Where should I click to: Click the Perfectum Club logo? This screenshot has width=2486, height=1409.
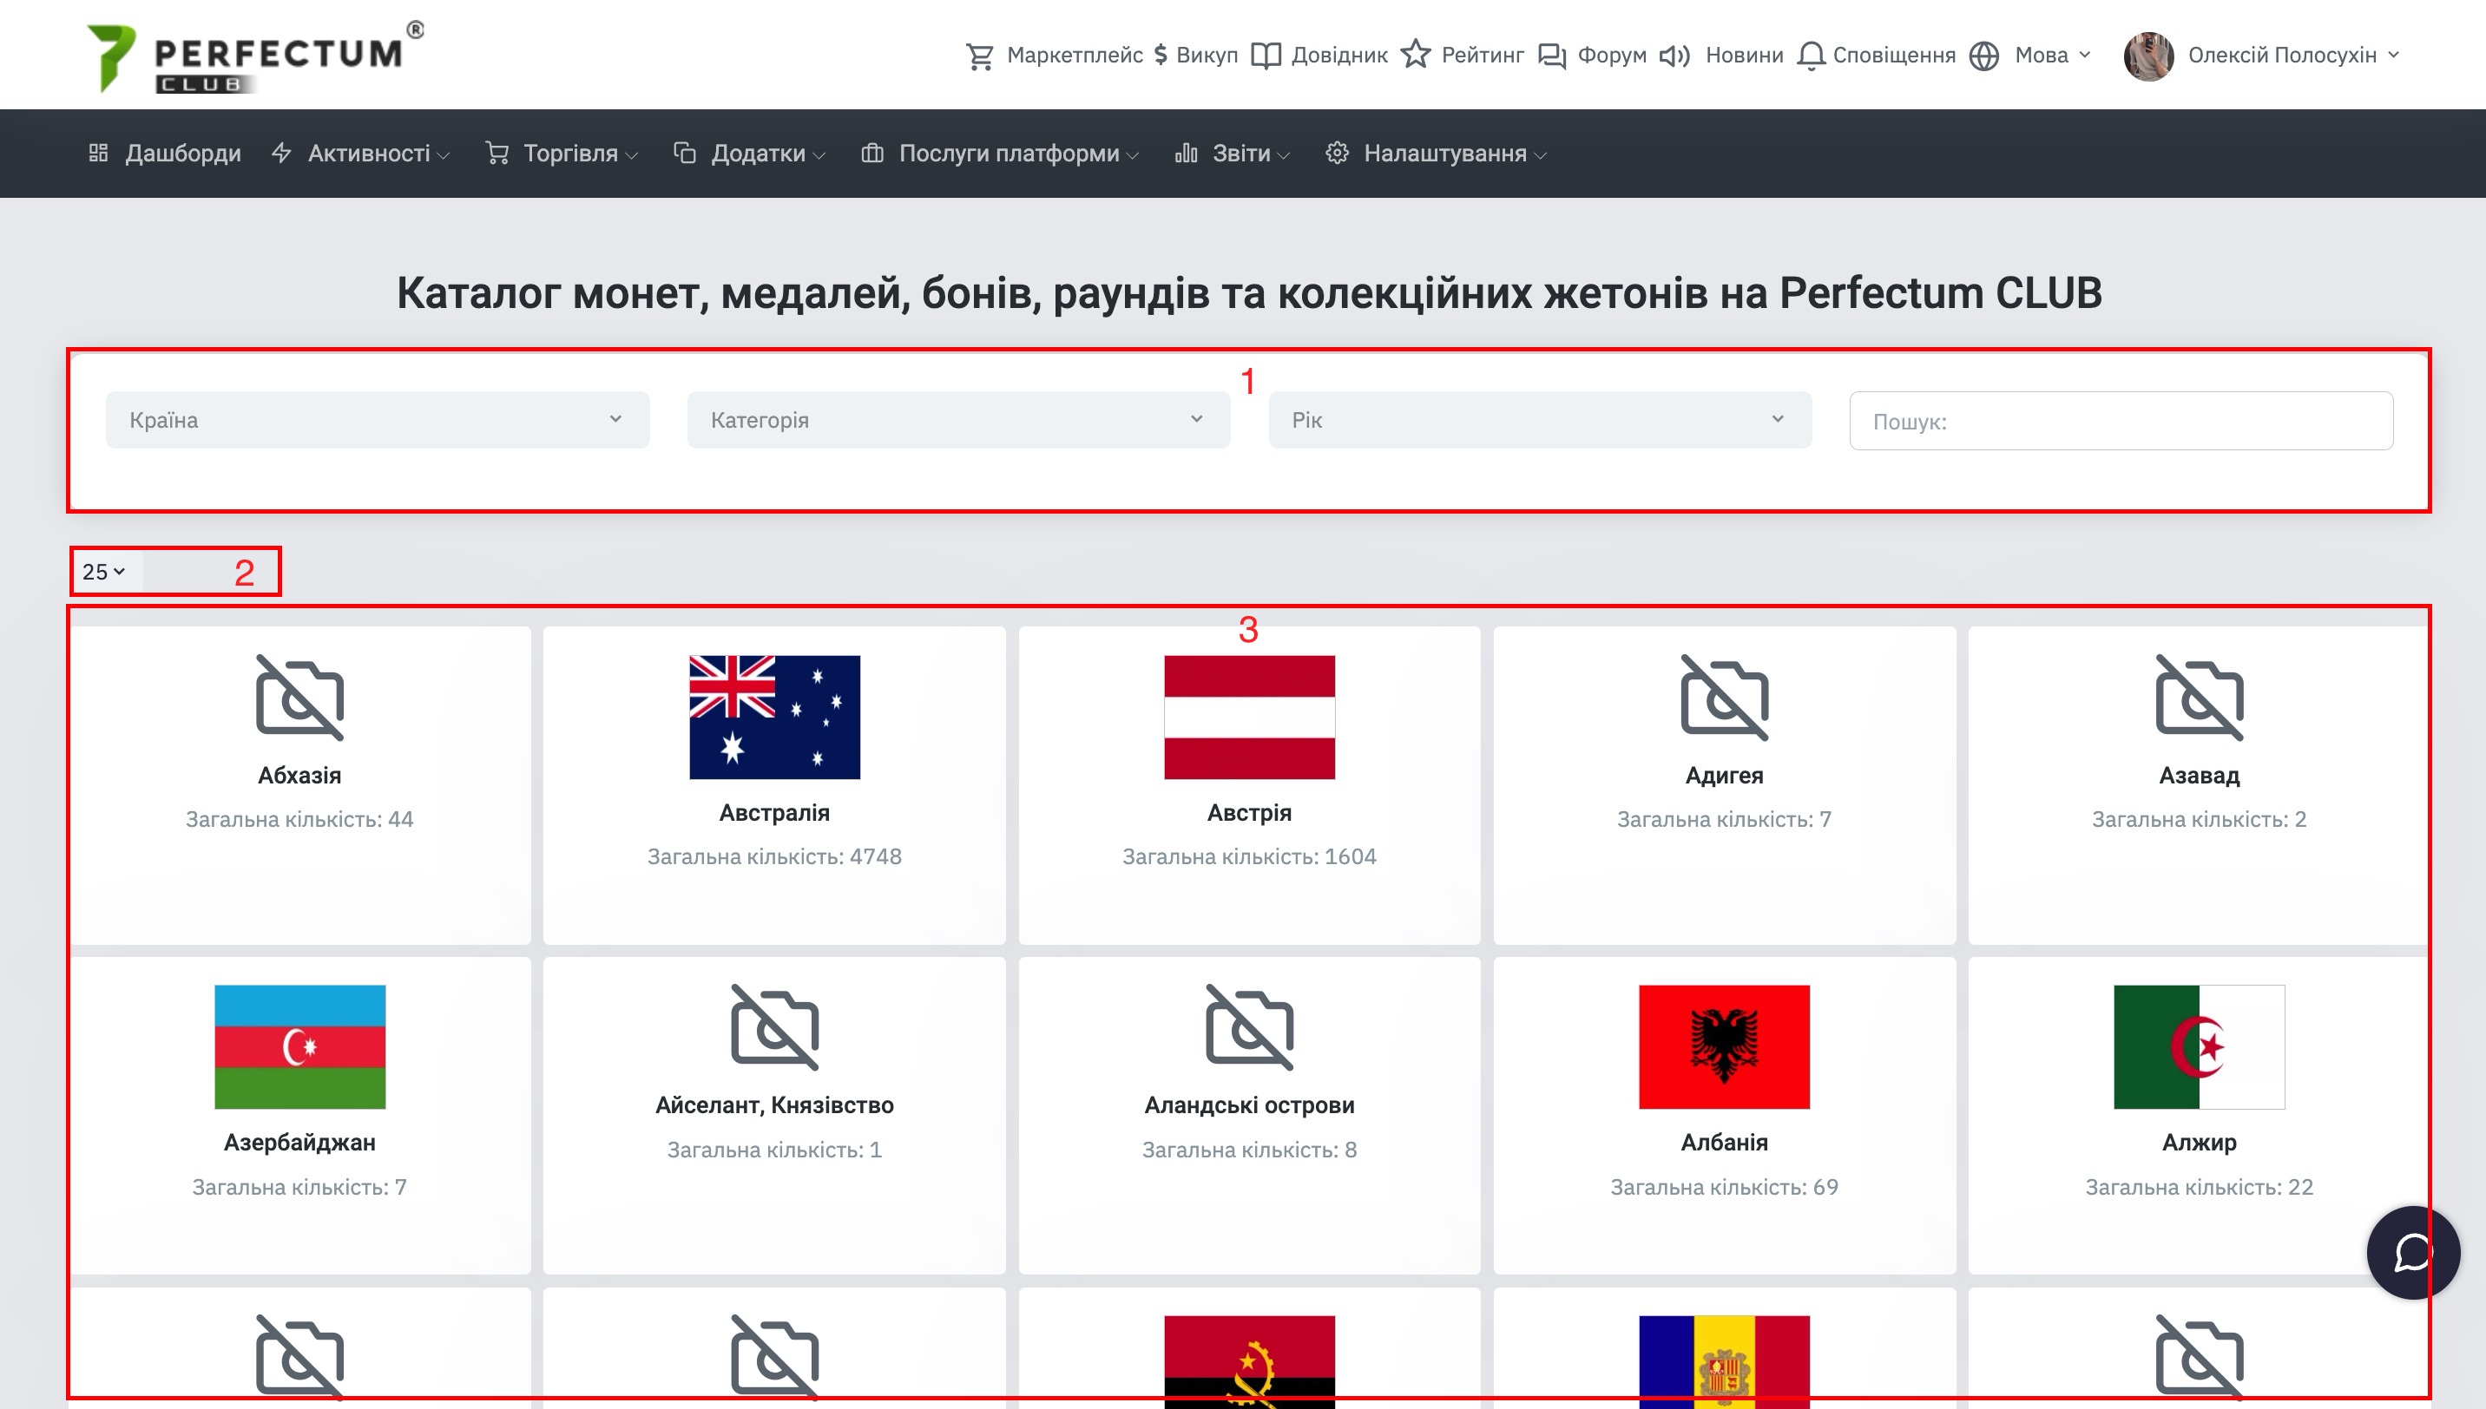[x=255, y=57]
